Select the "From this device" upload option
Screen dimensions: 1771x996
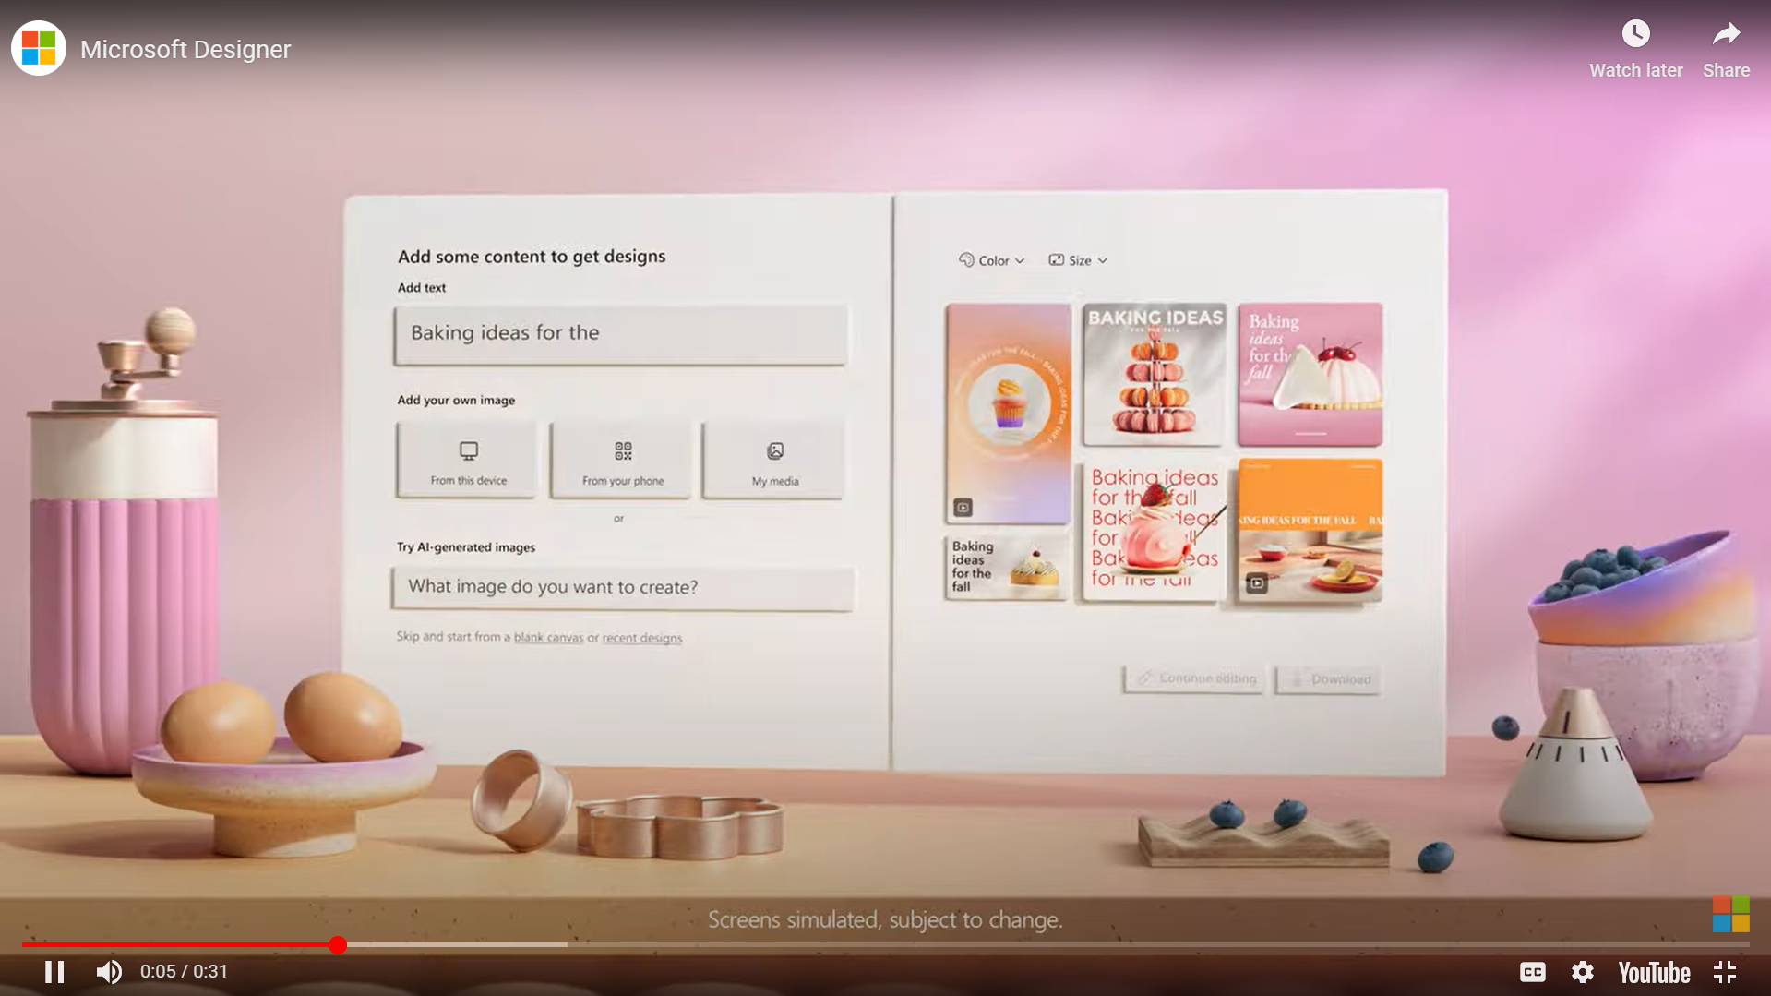466,459
